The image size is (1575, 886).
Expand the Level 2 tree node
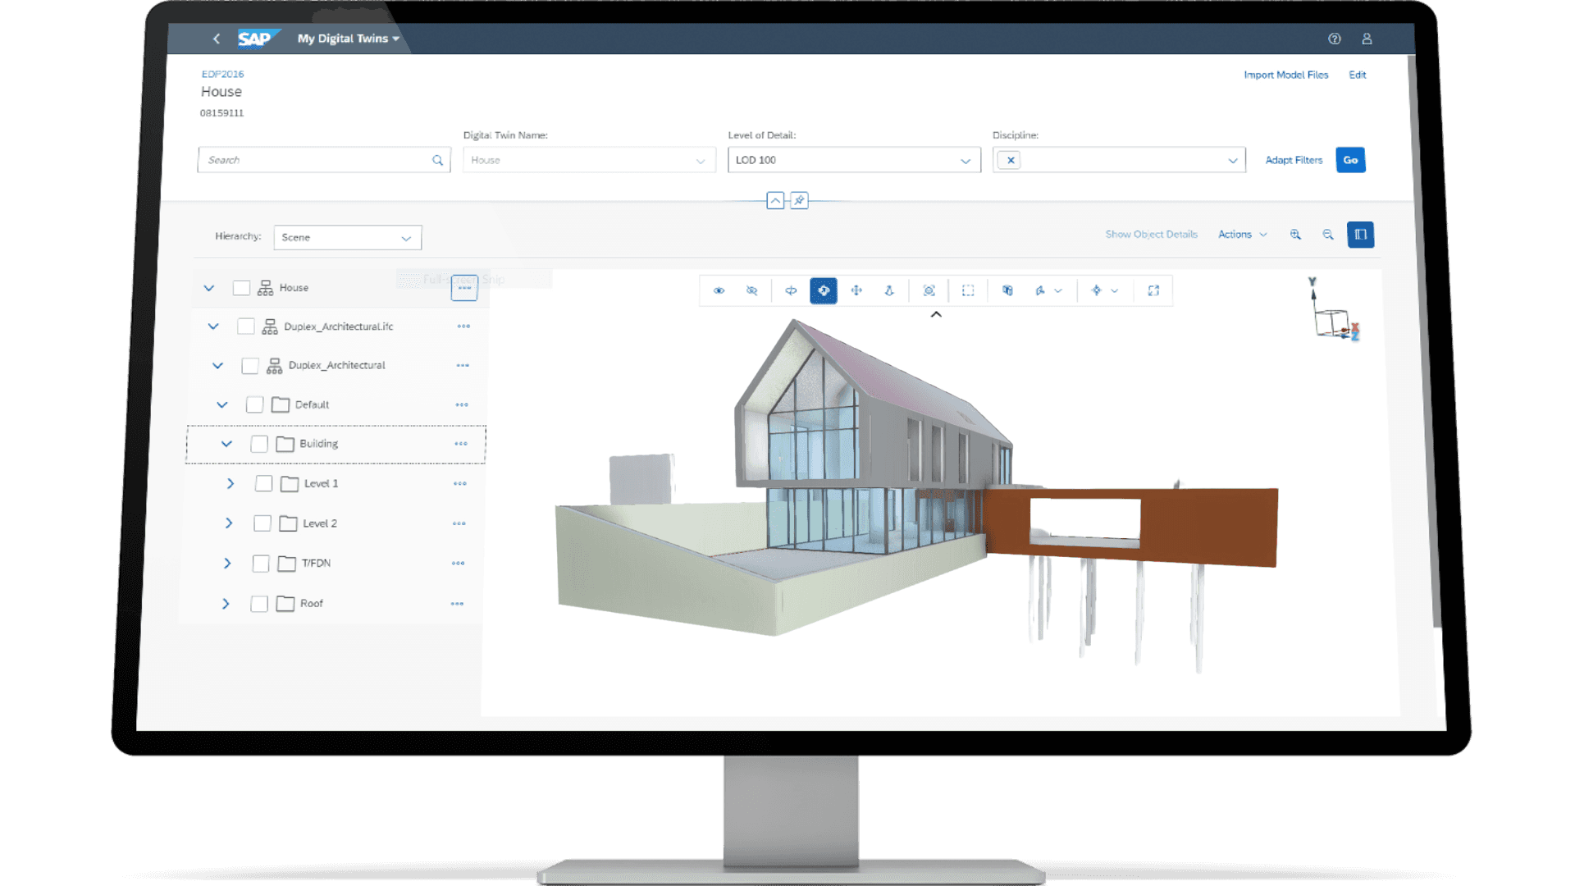click(x=229, y=523)
